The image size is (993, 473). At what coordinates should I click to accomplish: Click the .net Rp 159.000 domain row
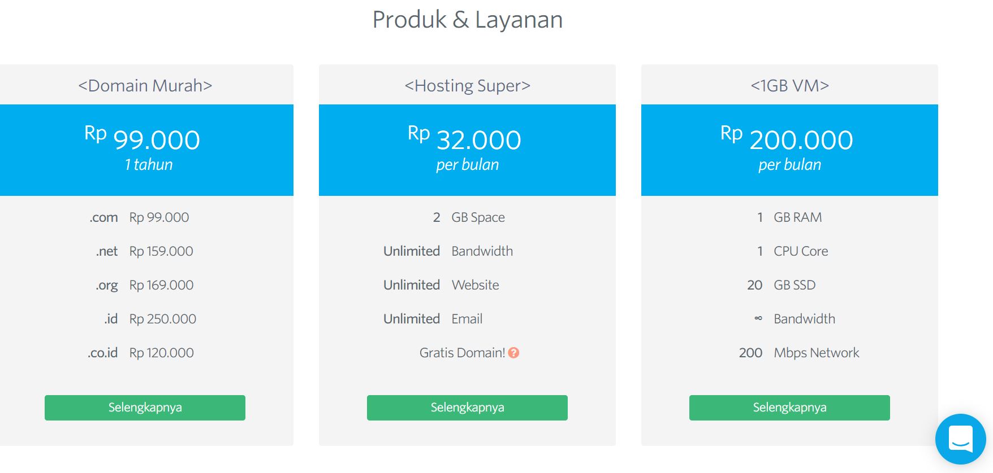pyautogui.click(x=145, y=251)
